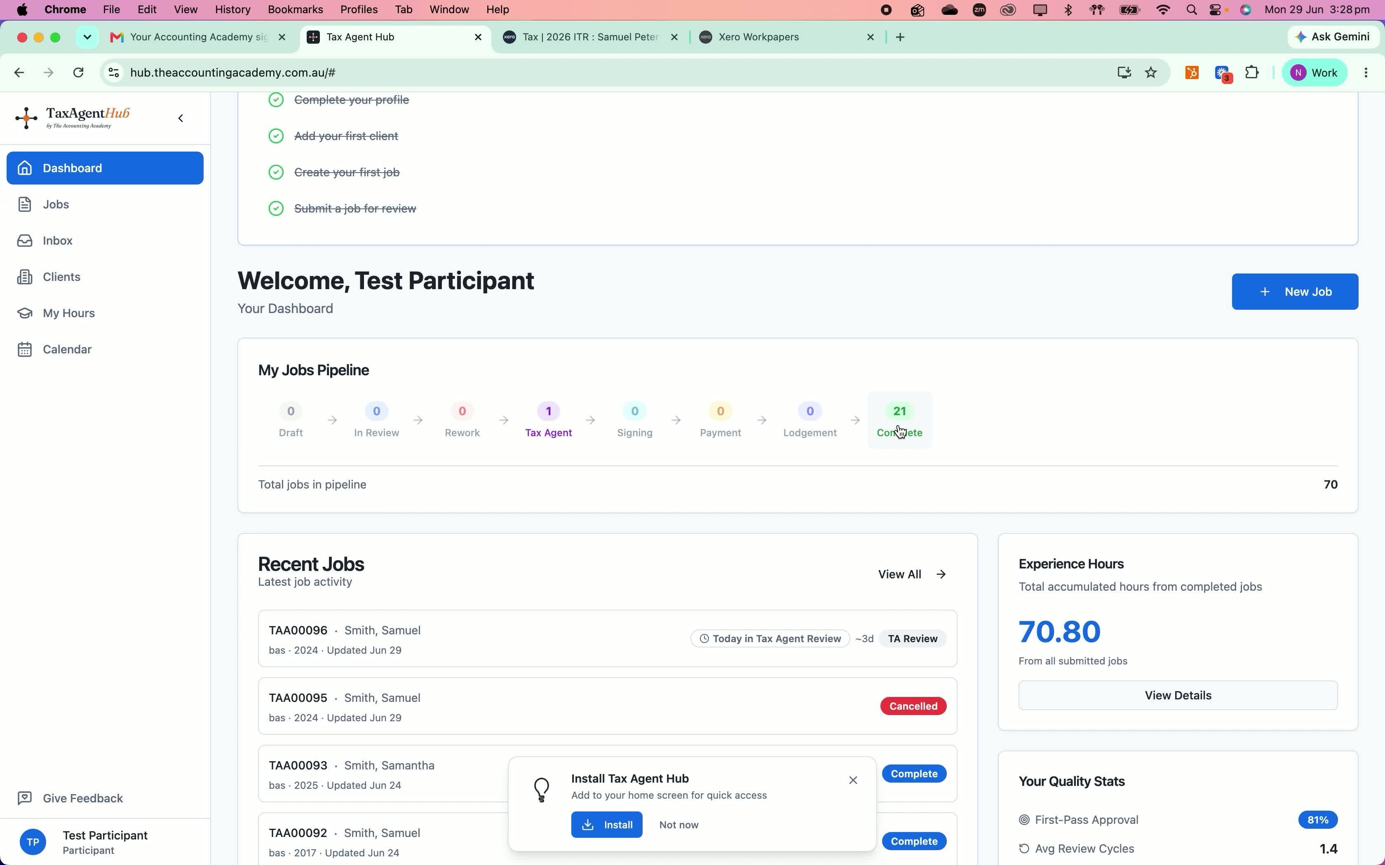Select the Complete pipeline stage
Screen dimensions: 1385x865
(900, 420)
